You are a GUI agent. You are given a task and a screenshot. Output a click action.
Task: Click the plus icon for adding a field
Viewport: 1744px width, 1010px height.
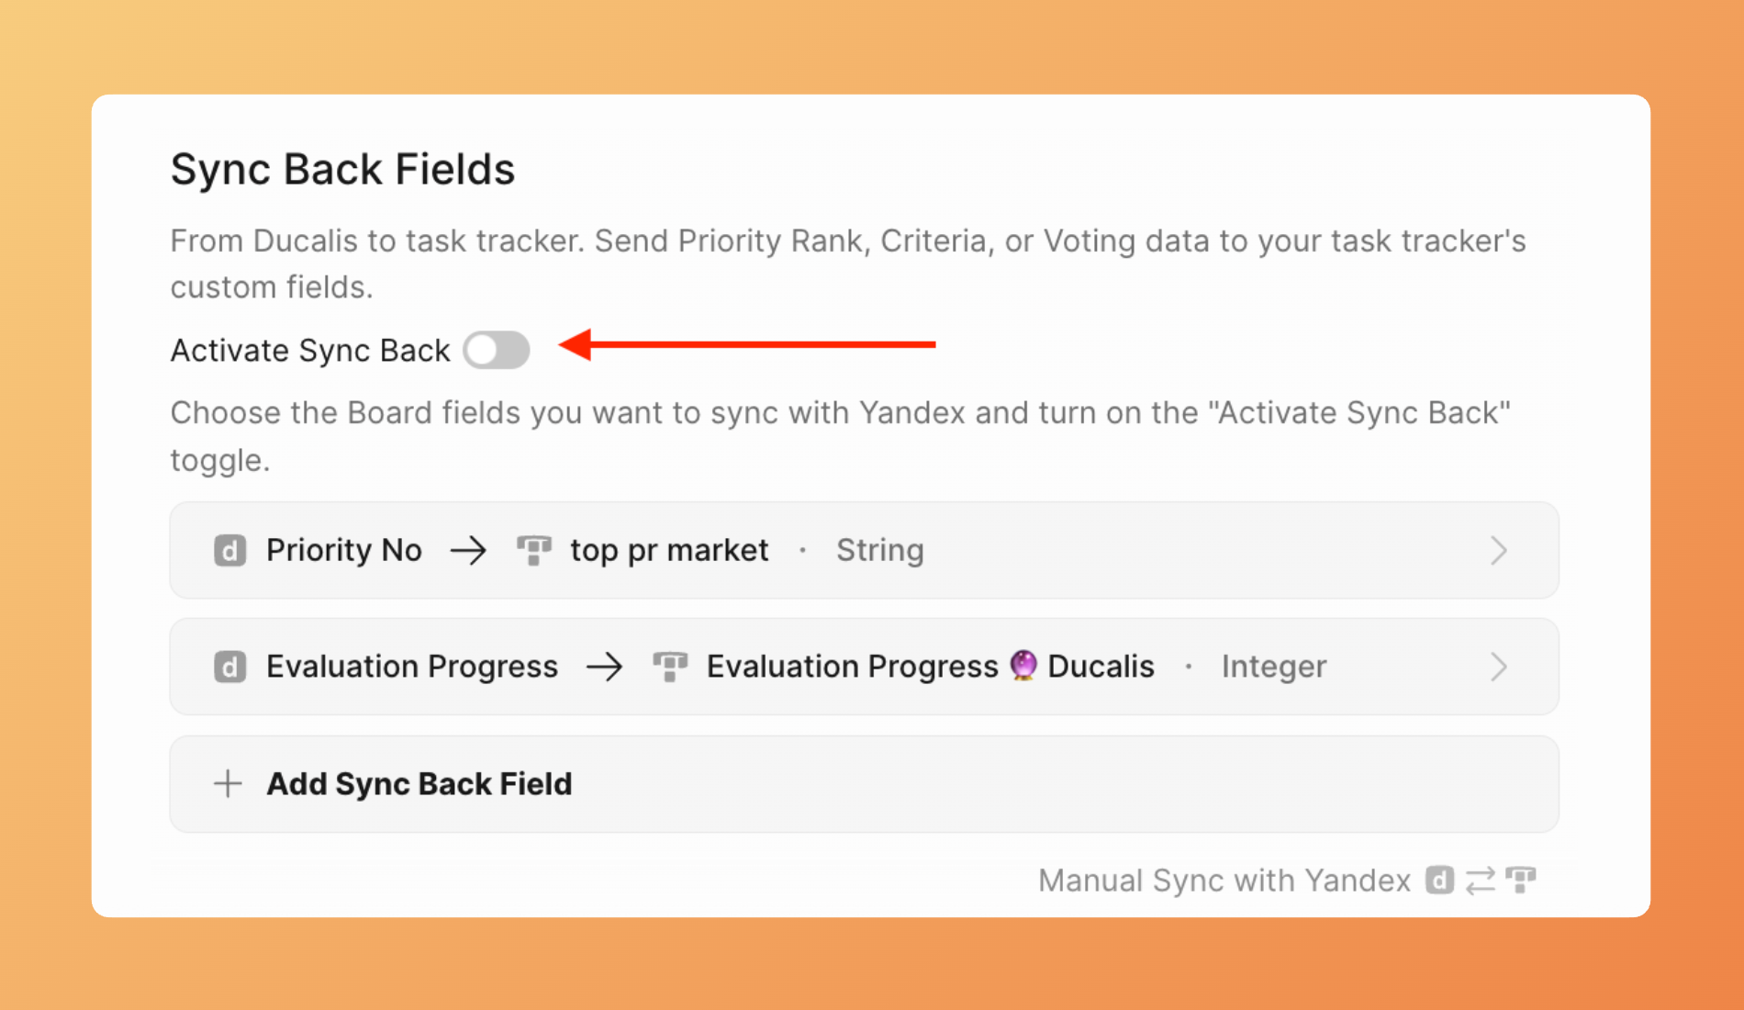click(228, 784)
